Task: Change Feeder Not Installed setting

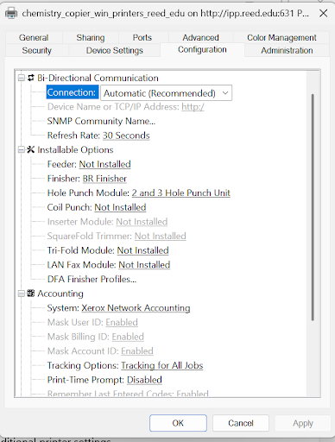Action: [104, 164]
